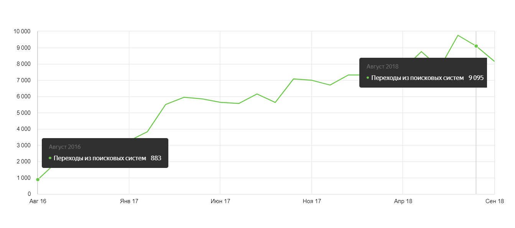Click the 0 y-axis label
The image size is (515, 228).
click(x=29, y=194)
